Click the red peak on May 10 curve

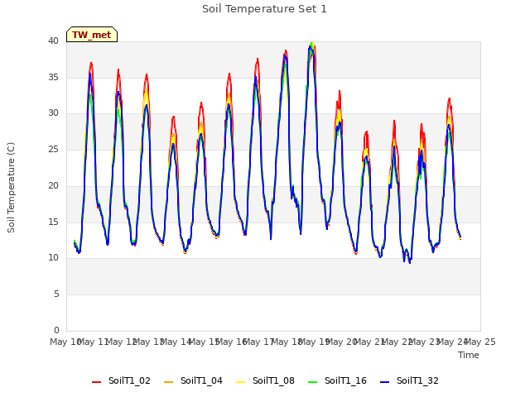91,64
